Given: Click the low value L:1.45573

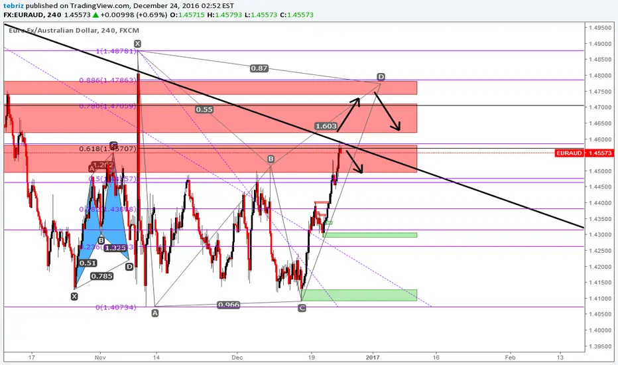Looking at the screenshot, I should 261,15.
